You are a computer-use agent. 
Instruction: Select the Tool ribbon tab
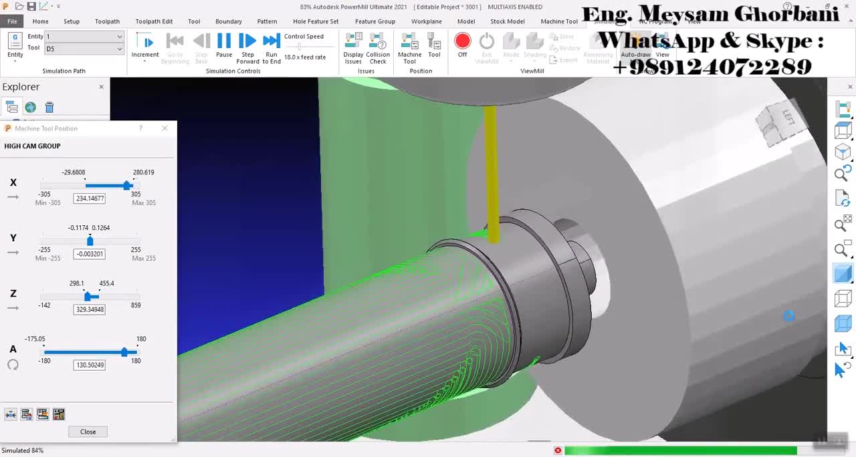click(194, 21)
